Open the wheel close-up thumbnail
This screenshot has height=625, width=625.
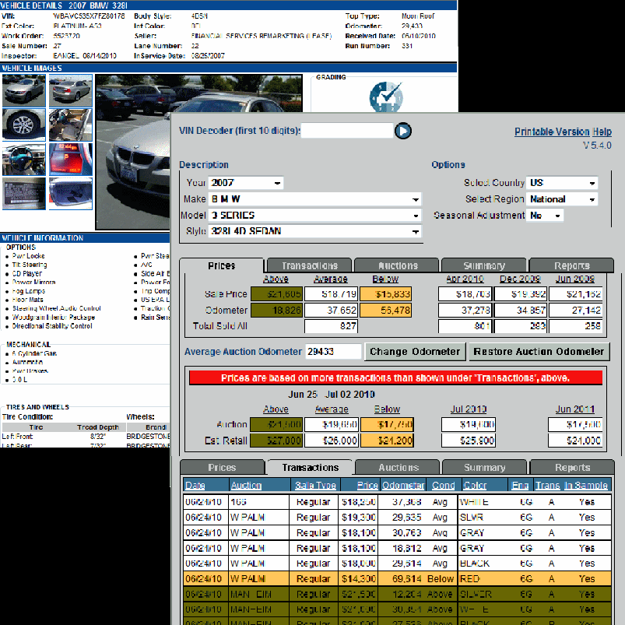(x=24, y=125)
